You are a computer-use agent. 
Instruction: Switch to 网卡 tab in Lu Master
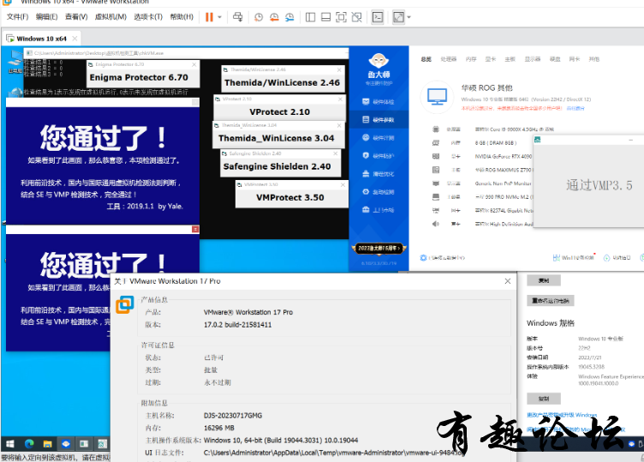[x=575, y=59]
